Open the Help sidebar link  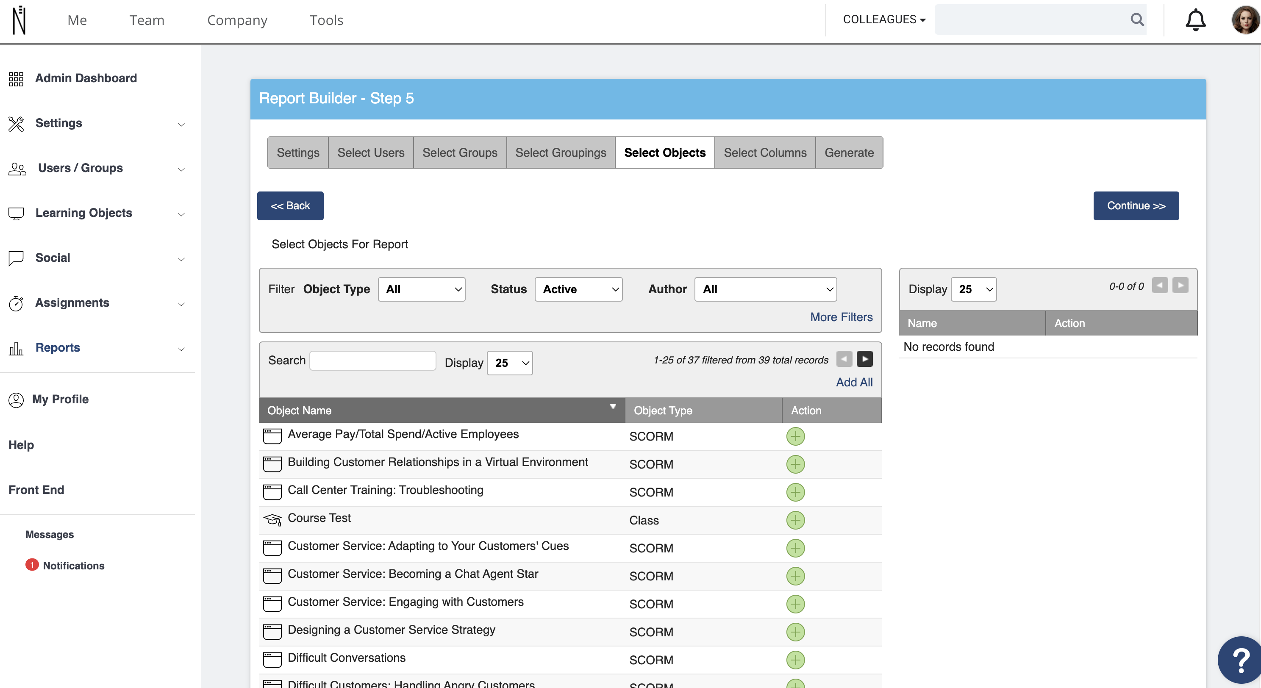pyautogui.click(x=21, y=445)
